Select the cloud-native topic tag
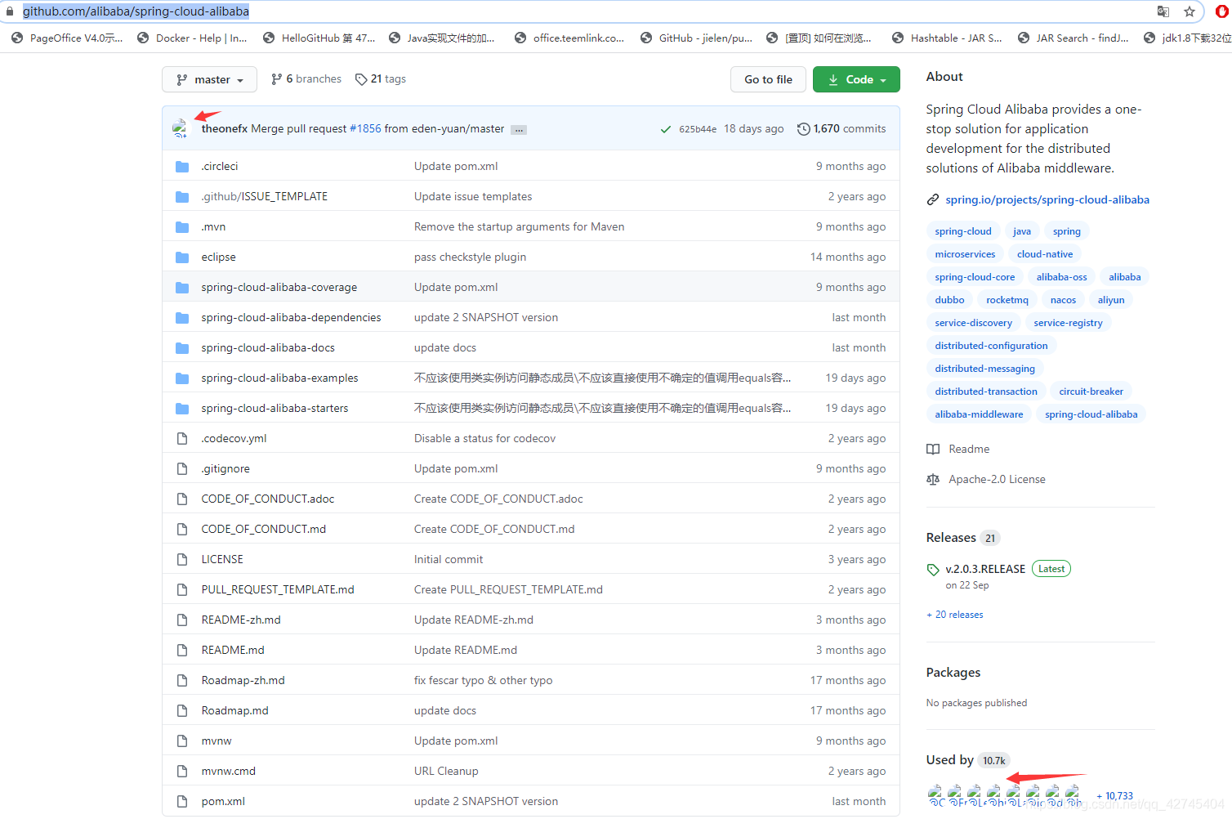Screen dimensions: 1232x819 pyautogui.click(x=1045, y=254)
